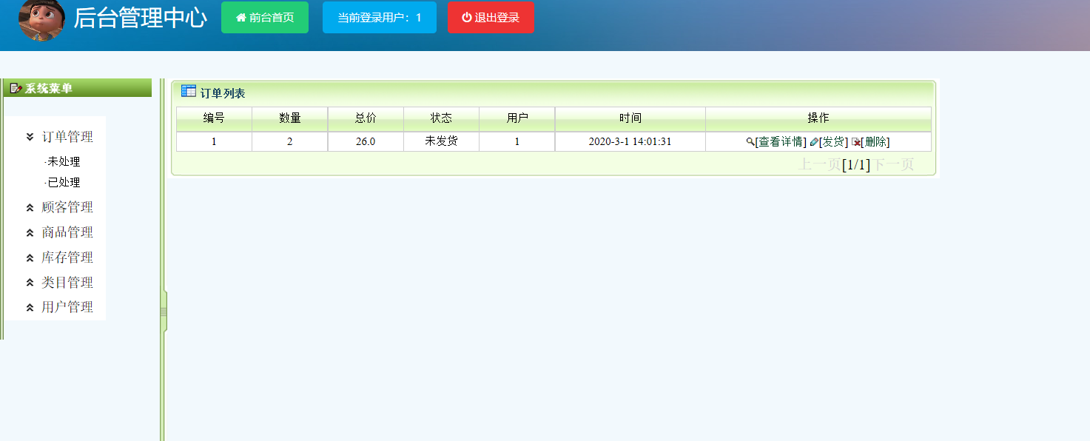Image resolution: width=1090 pixels, height=441 pixels.
Task: Expand the 用户管理 chevron
Action: 30,308
